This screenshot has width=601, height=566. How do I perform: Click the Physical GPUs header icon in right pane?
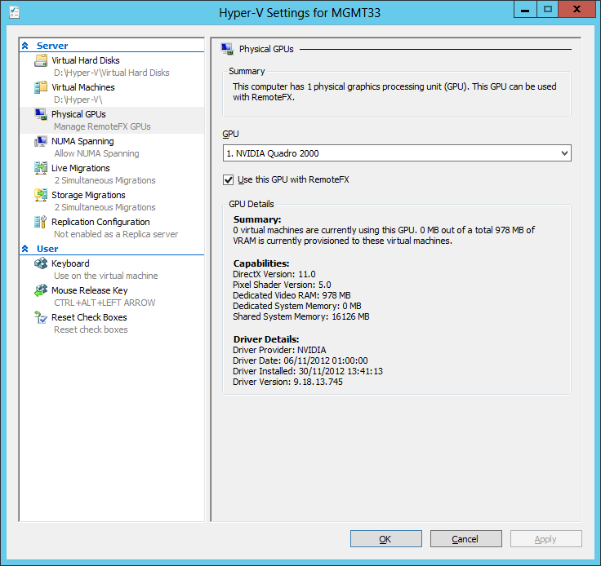click(x=227, y=49)
